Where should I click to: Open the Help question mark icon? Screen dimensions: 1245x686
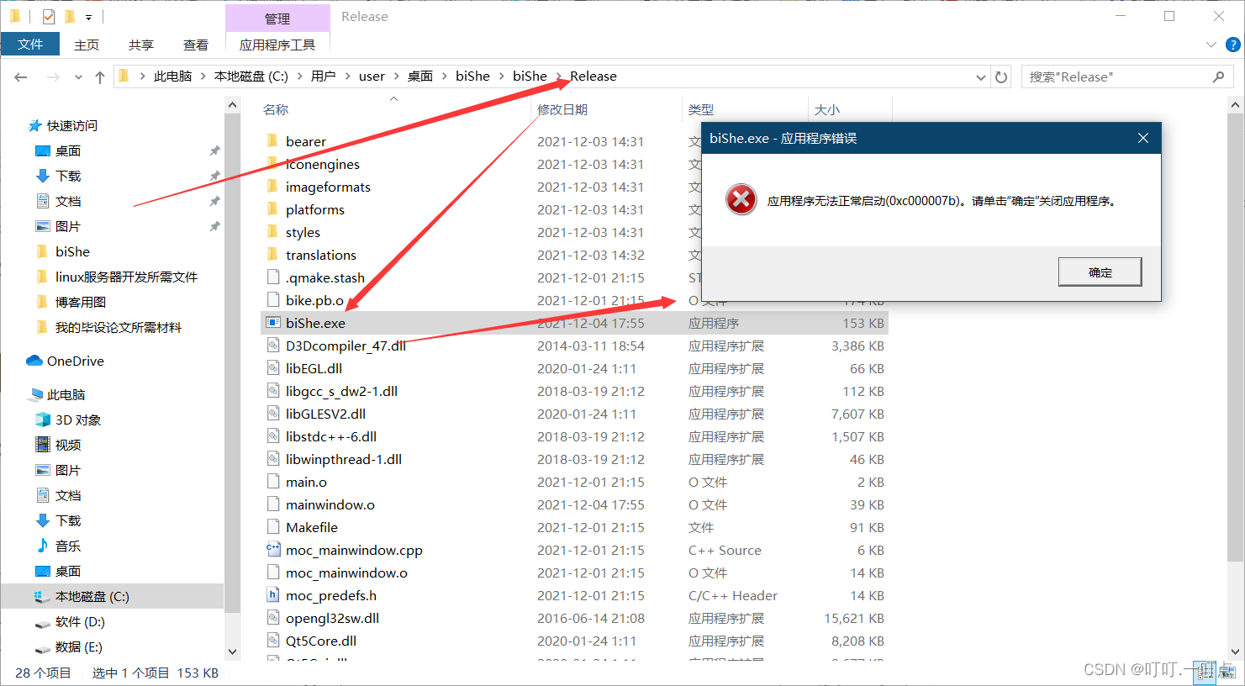tap(1233, 45)
